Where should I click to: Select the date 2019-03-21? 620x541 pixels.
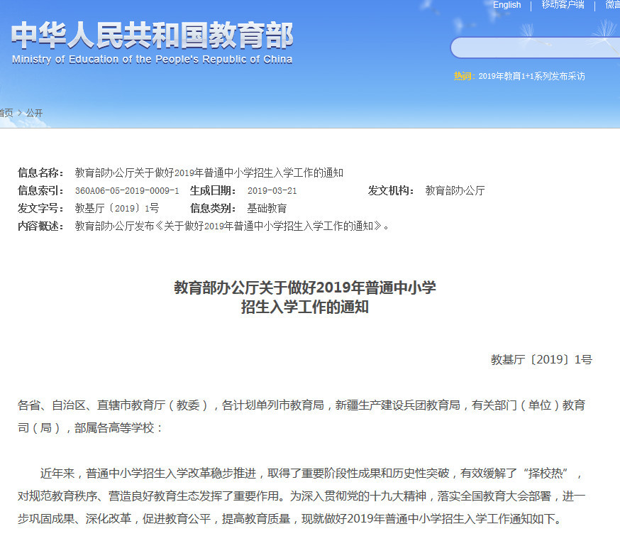click(272, 191)
